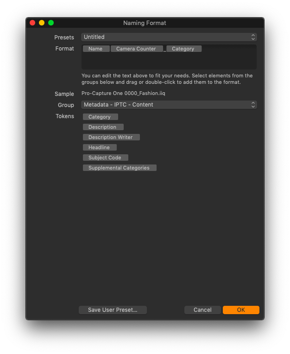Click the Supplemental Categories token

(x=120, y=168)
